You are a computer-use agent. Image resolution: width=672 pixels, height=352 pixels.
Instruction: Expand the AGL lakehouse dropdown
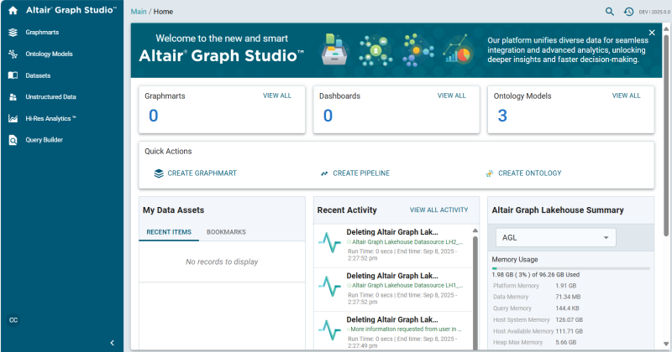click(555, 238)
